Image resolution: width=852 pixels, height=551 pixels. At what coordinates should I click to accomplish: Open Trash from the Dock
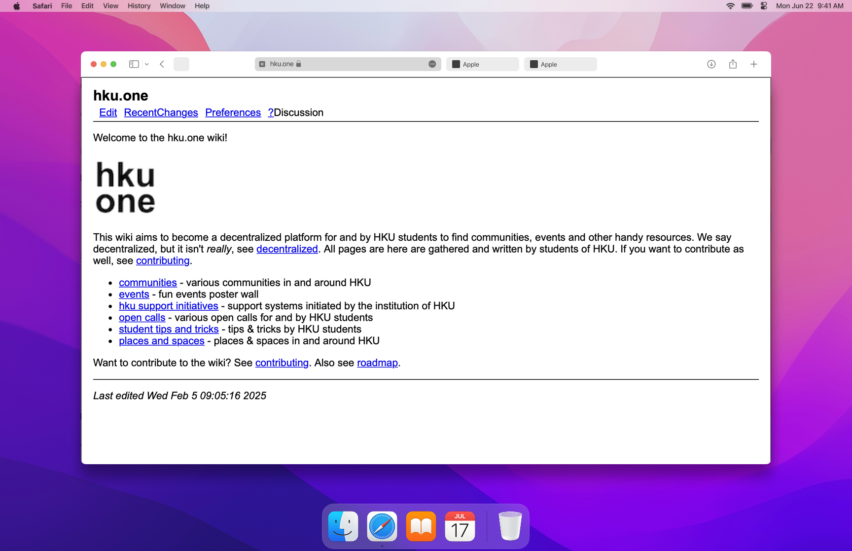510,526
